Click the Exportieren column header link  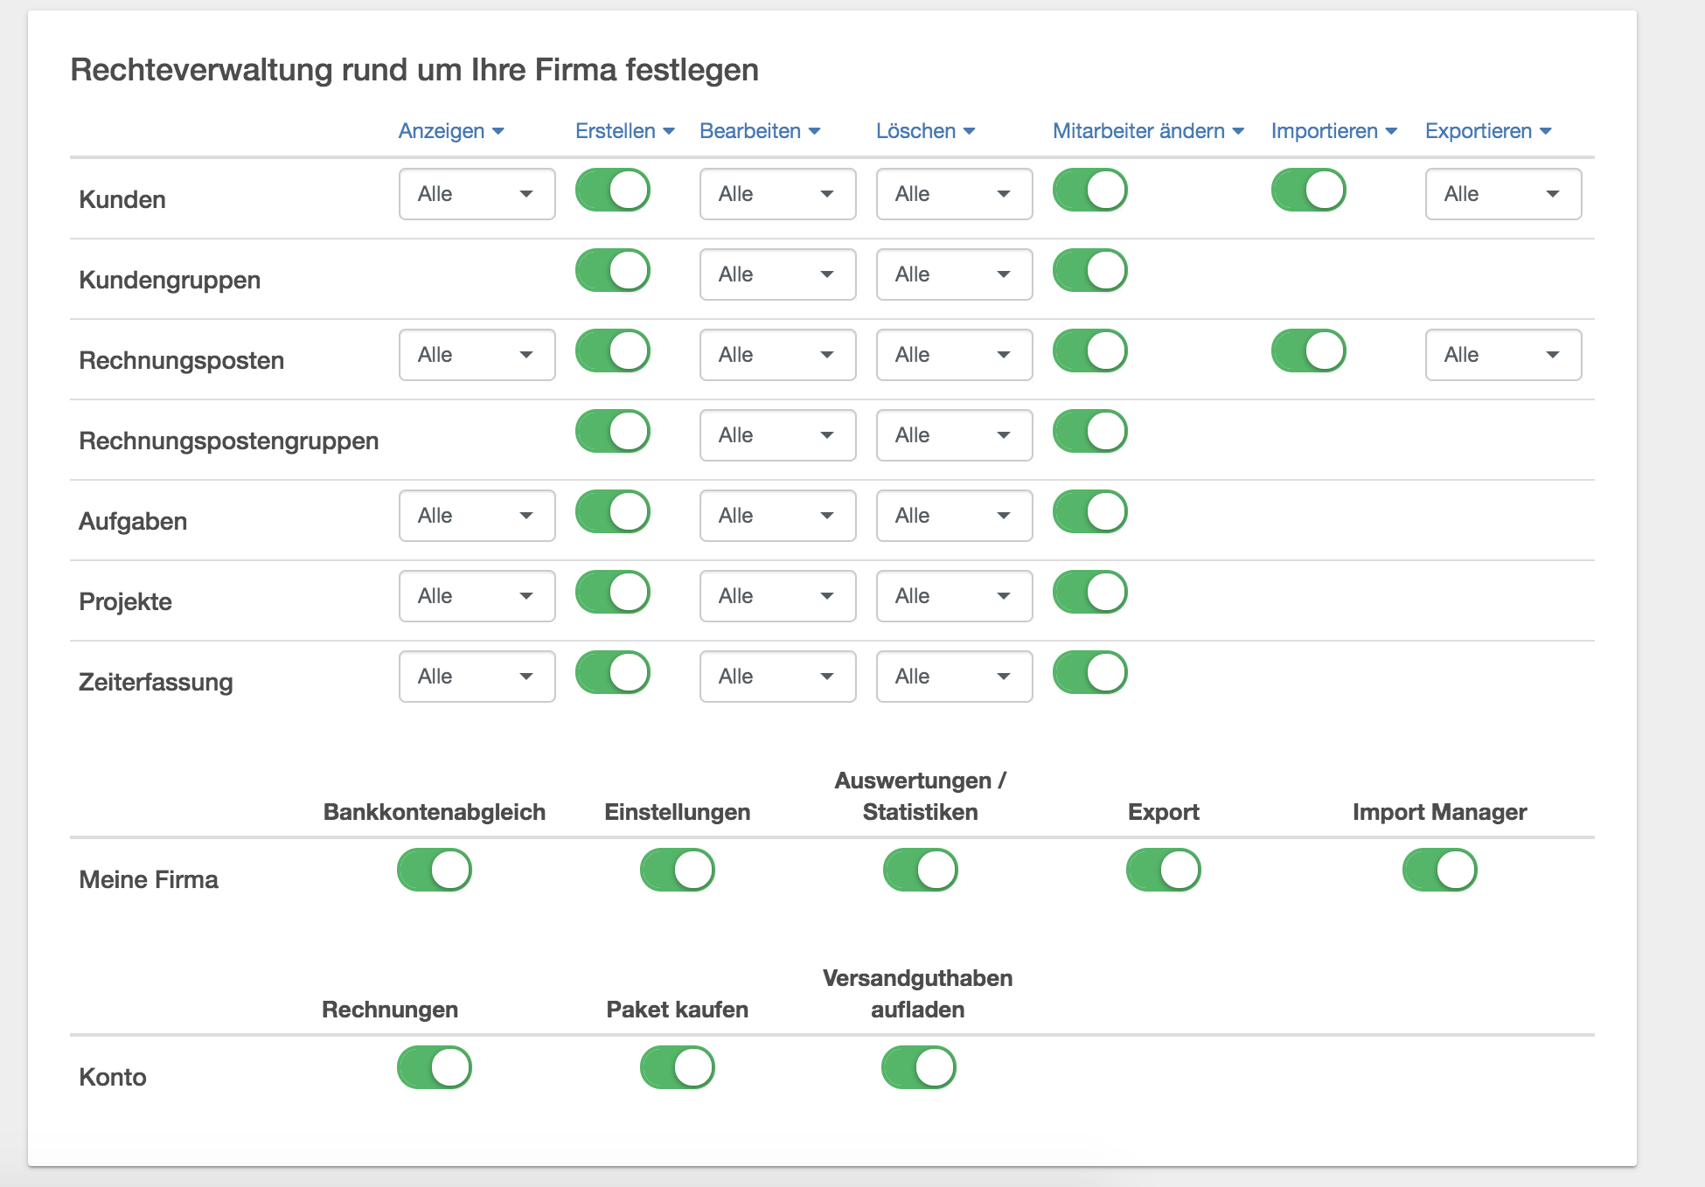pyautogui.click(x=1488, y=131)
